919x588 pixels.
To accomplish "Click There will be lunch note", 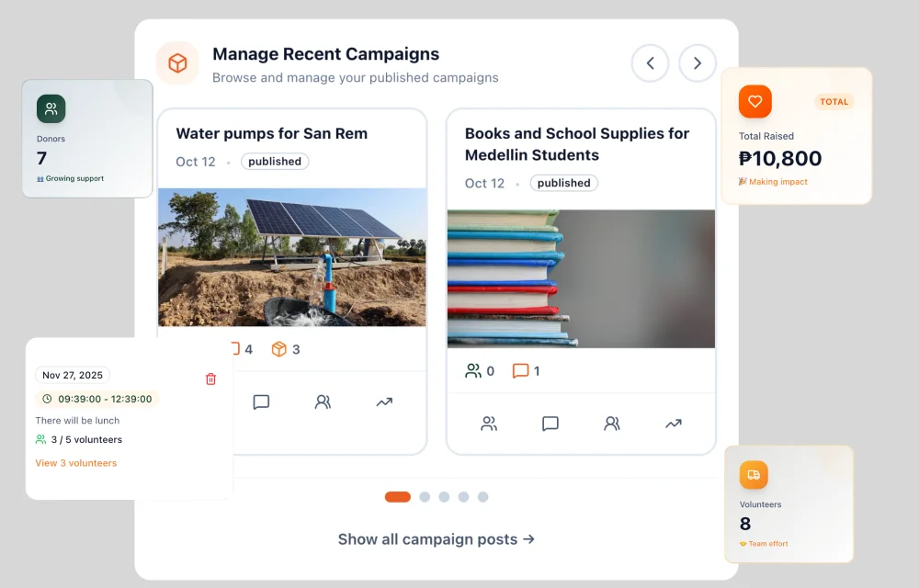I will coord(77,421).
